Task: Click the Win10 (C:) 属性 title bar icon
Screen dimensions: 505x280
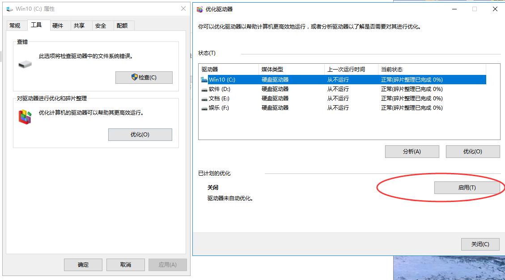Action: coord(10,9)
